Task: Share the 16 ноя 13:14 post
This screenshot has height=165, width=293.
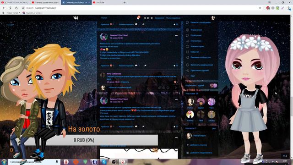Action: tap(143, 126)
